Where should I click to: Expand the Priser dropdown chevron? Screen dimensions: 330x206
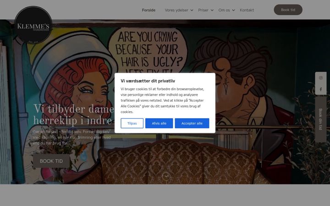pos(212,10)
